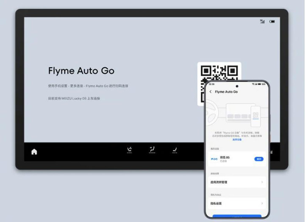Tap the device logo beside 领克 05
Screen dimensions: 305x222
click(x=214, y=159)
